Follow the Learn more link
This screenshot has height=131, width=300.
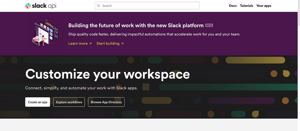coord(80,43)
